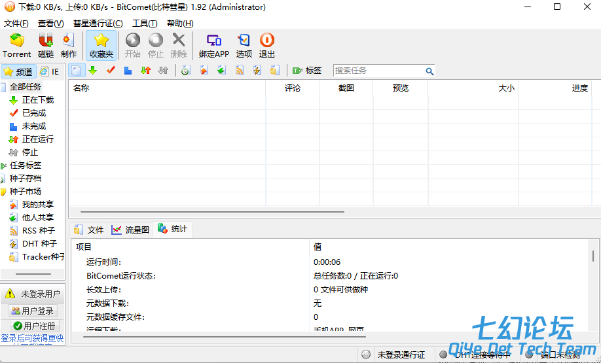Select All Tasks (全部任务) in tree
The height and width of the screenshot is (363, 601).
tap(26, 87)
